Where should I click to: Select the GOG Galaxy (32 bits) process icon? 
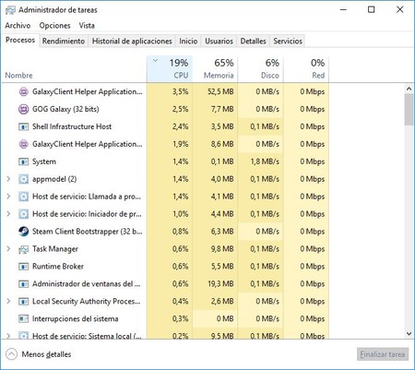pos(23,109)
